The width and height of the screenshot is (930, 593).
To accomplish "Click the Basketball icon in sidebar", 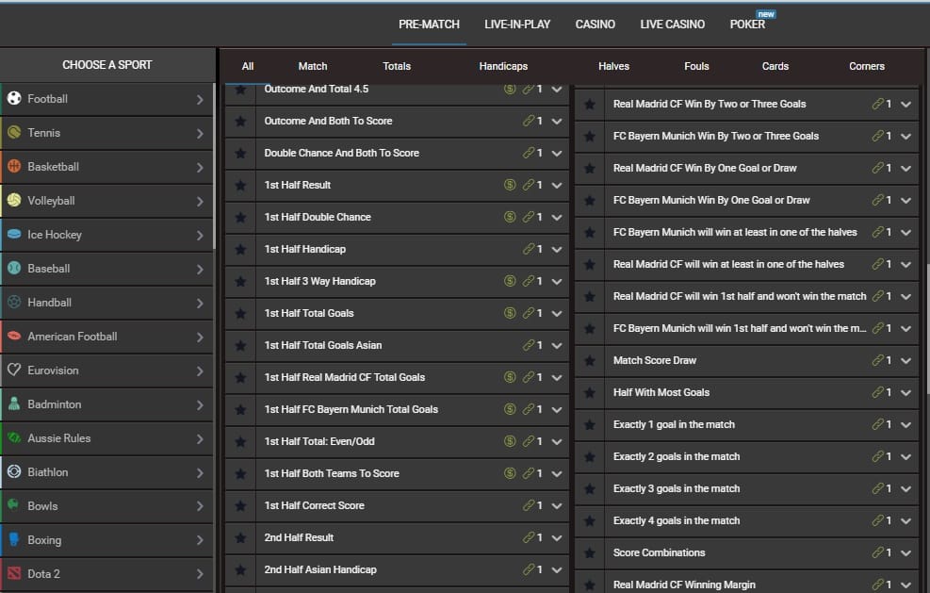I will pos(14,167).
